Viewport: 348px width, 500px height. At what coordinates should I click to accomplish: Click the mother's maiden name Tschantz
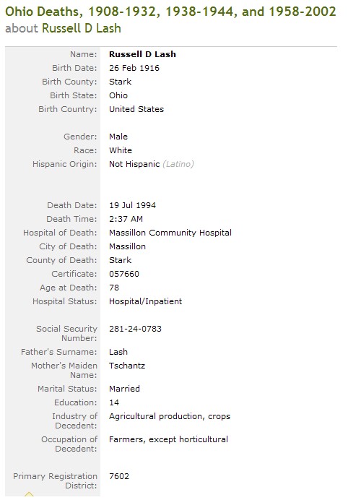127,366
